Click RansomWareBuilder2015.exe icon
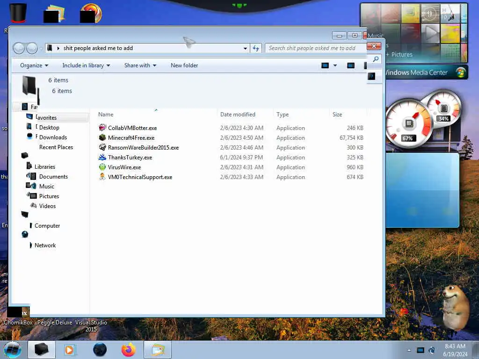The width and height of the screenshot is (479, 359). click(x=102, y=147)
